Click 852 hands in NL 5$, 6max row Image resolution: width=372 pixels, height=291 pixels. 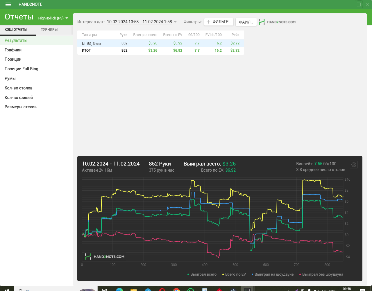click(x=124, y=43)
